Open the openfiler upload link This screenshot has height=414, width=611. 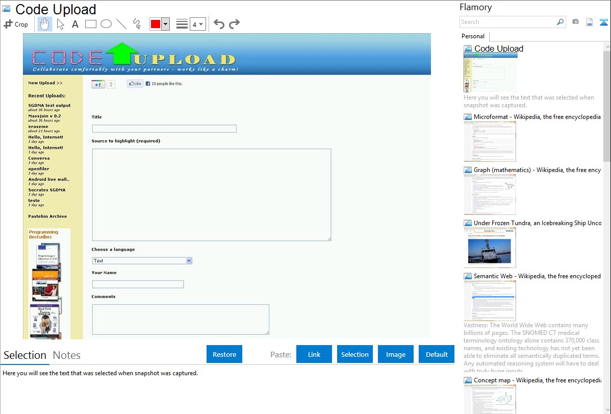click(x=39, y=168)
